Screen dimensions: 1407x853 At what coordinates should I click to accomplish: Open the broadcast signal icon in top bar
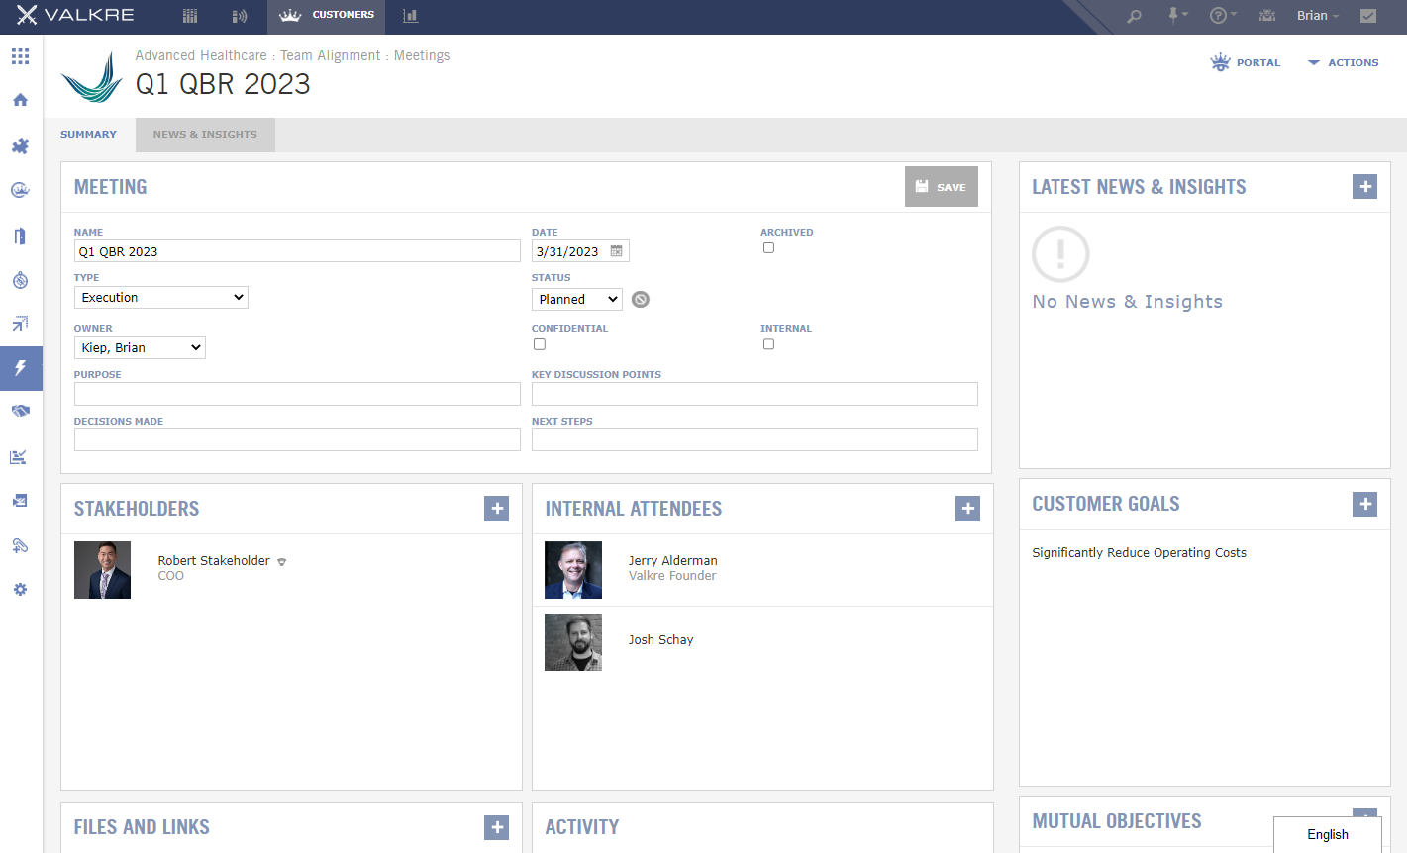click(239, 16)
